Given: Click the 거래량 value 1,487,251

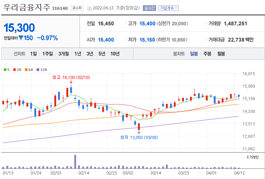Looking at the screenshot, I should [x=236, y=23].
